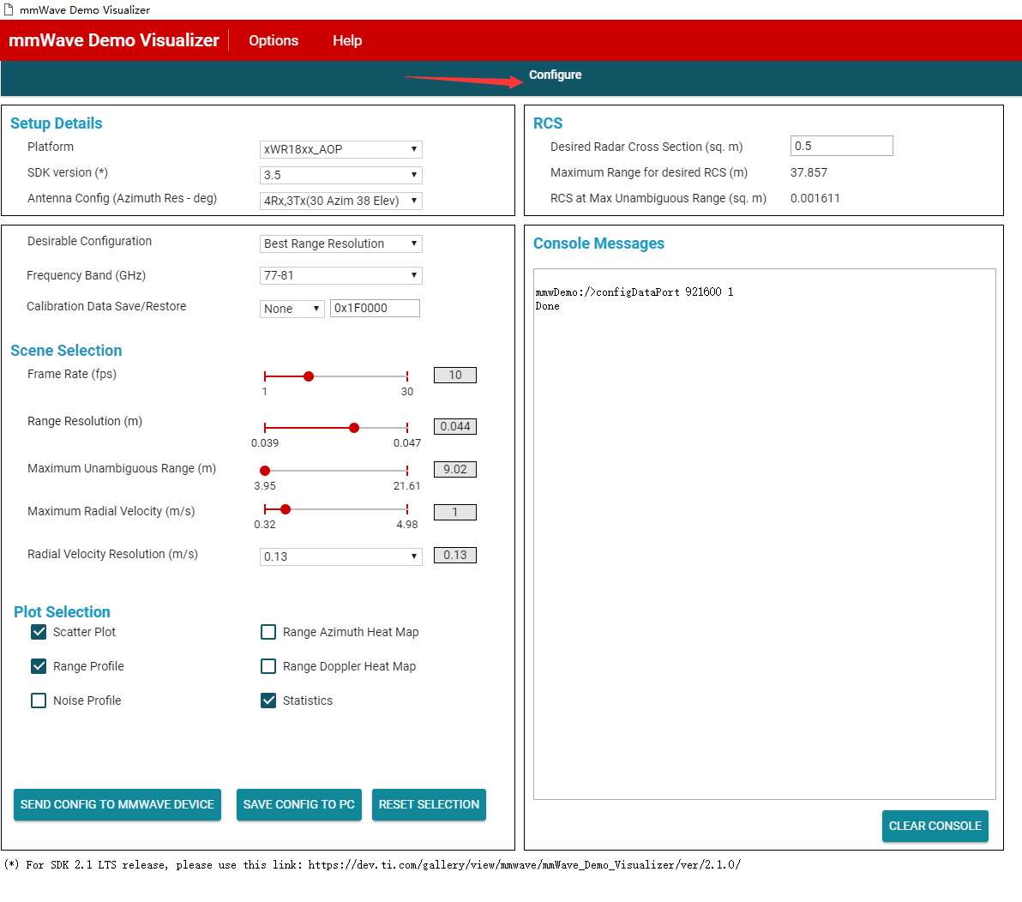The width and height of the screenshot is (1022, 902).
Task: Open the Radial Velocity Resolution dropdown
Action: coord(341,556)
